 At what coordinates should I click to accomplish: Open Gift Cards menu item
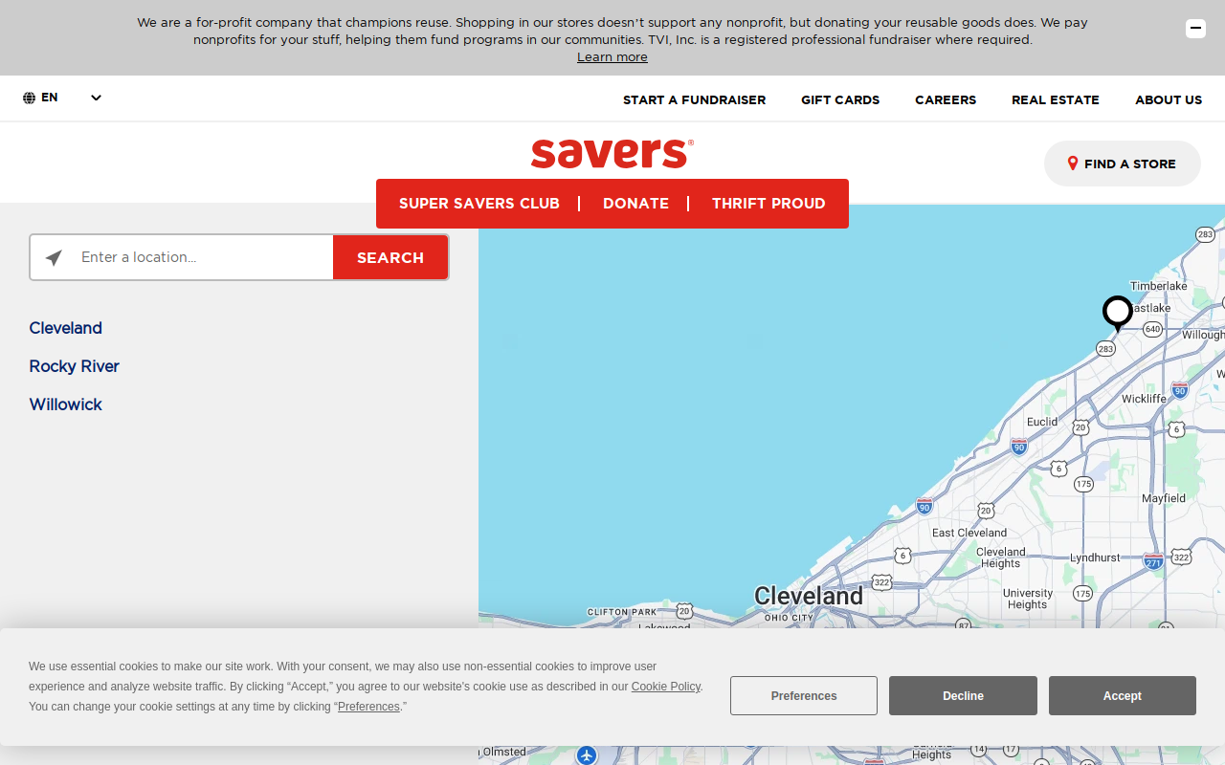tap(840, 99)
